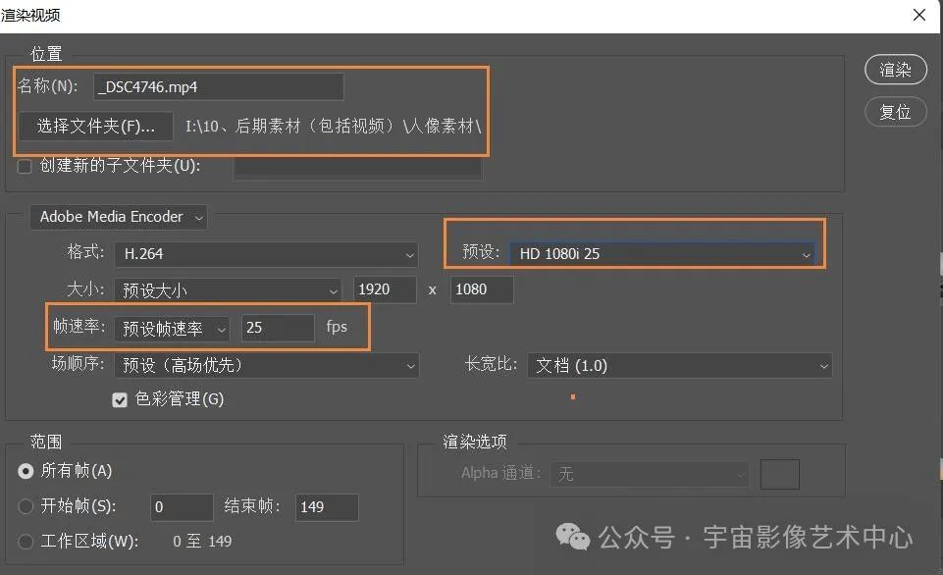Image resolution: width=943 pixels, height=575 pixels.
Task: Select the 工作区域 (Work Area) radio button
Action: 26,541
